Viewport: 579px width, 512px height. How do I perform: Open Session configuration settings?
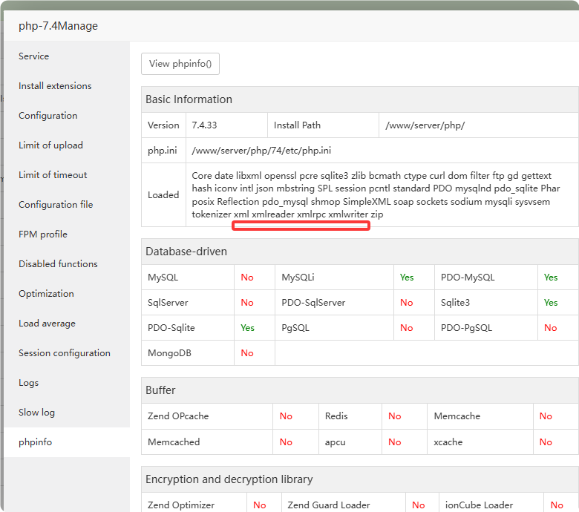(x=65, y=353)
